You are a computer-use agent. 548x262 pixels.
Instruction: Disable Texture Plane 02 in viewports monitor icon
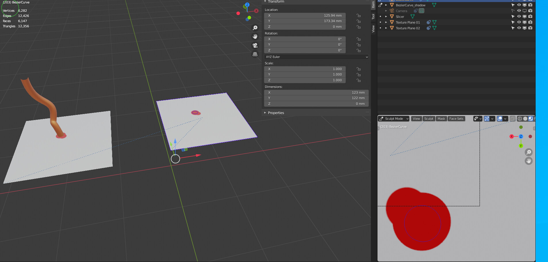tap(525, 28)
